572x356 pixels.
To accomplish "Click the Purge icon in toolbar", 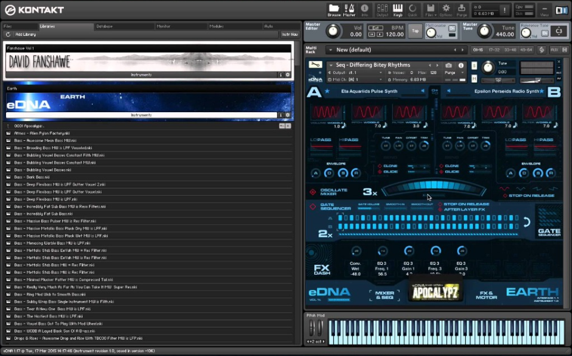I will click(462, 10).
